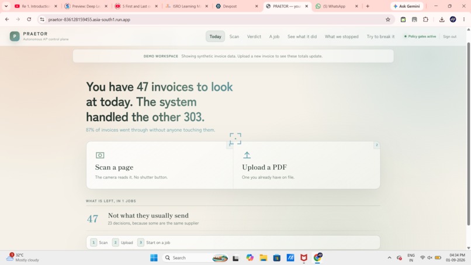
Task: Click the Ask Gemini button
Action: click(407, 6)
